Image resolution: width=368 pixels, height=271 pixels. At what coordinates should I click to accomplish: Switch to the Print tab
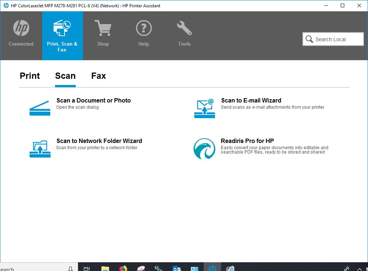pos(30,76)
